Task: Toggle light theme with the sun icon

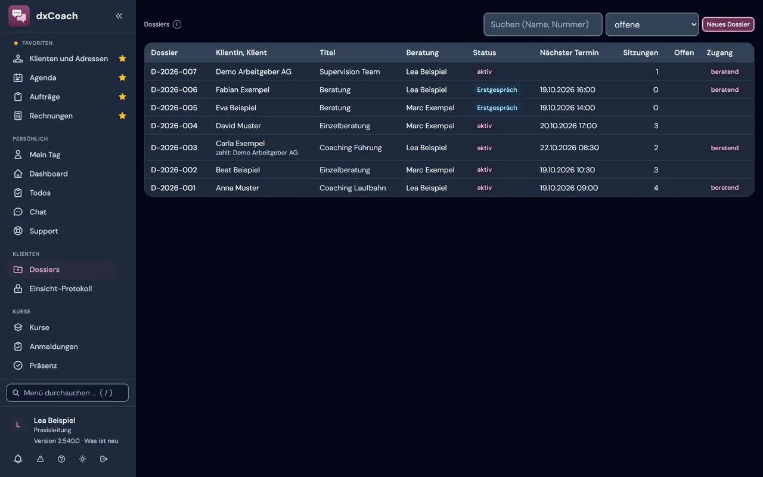Action: click(x=82, y=459)
